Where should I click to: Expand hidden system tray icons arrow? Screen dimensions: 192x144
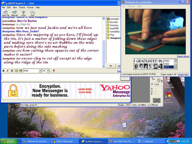pyautogui.click(x=168, y=142)
